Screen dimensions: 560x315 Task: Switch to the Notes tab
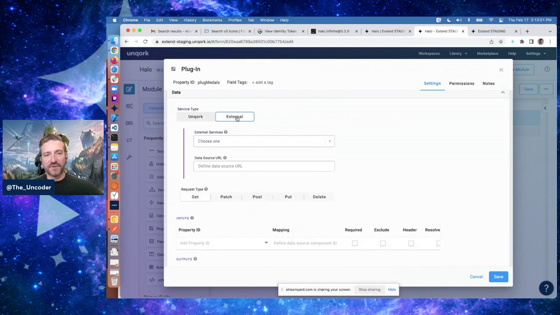489,84
